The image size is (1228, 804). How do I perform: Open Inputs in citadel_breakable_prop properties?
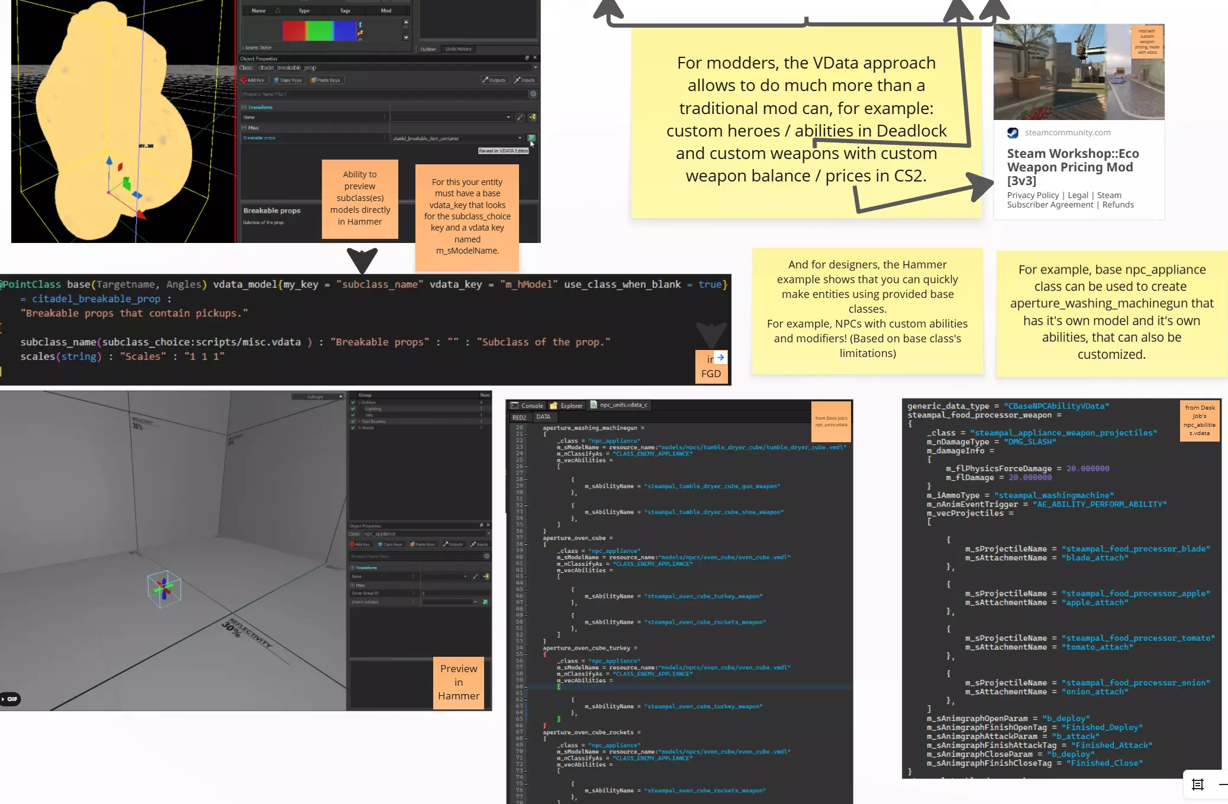[525, 80]
